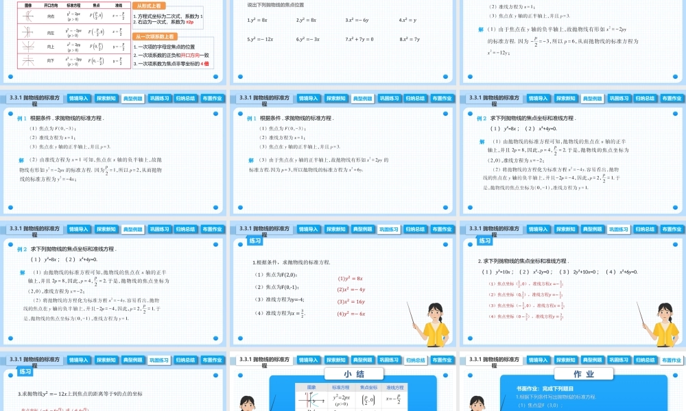Select the 作 业 title banner

(584, 374)
